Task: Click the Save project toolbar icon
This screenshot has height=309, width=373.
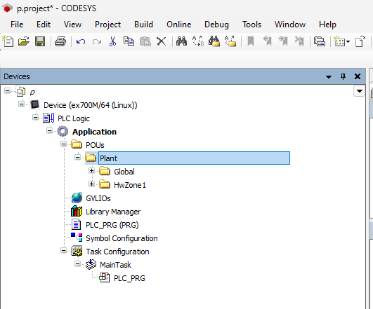Action: [40, 41]
